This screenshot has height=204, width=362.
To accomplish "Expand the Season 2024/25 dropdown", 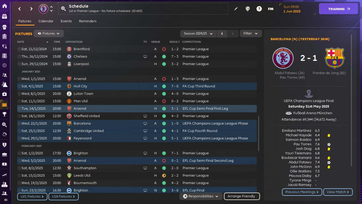I will (x=198, y=33).
